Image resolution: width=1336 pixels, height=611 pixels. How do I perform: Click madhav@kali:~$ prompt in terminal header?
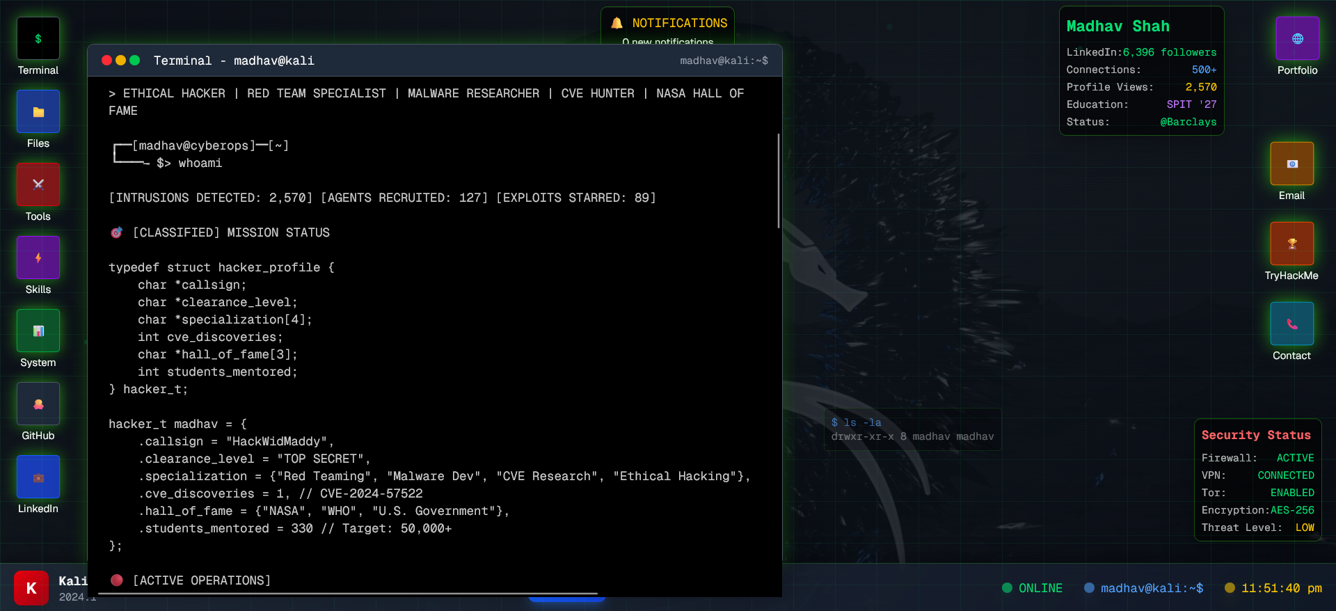[724, 61]
